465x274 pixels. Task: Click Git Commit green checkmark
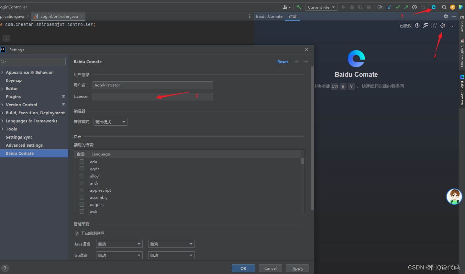pos(398,7)
